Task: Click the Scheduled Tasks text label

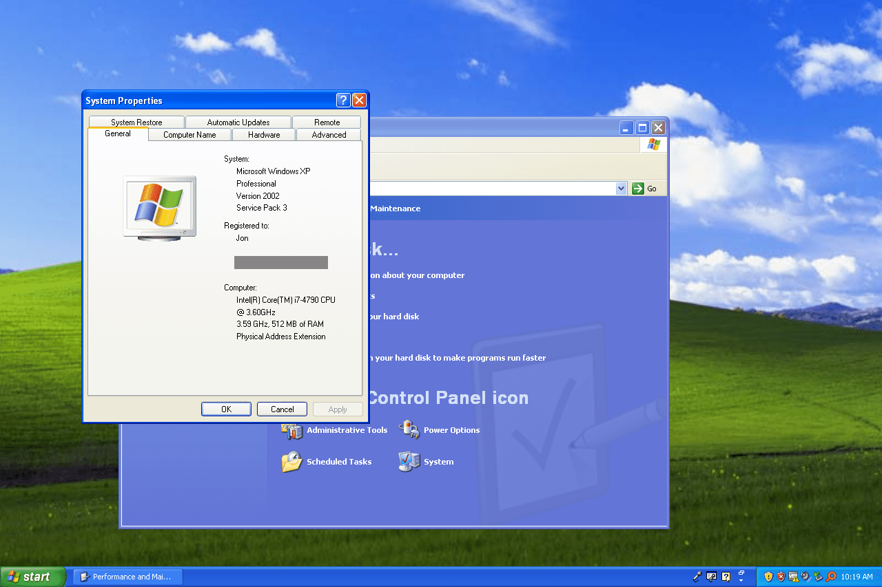Action: click(x=339, y=462)
